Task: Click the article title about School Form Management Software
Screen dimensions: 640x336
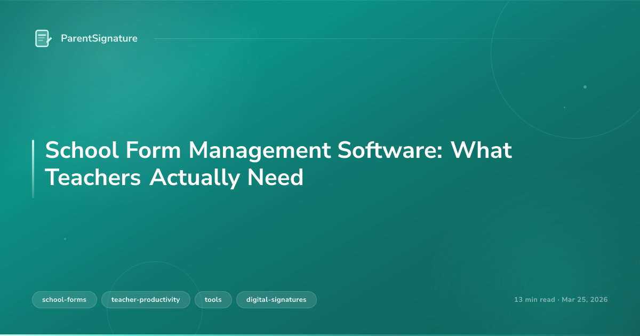Action: coord(278,164)
